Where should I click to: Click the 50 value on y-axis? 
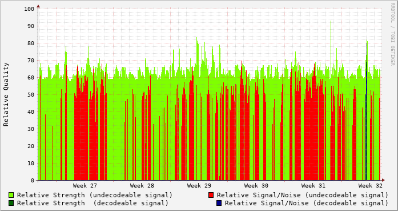click(31, 94)
